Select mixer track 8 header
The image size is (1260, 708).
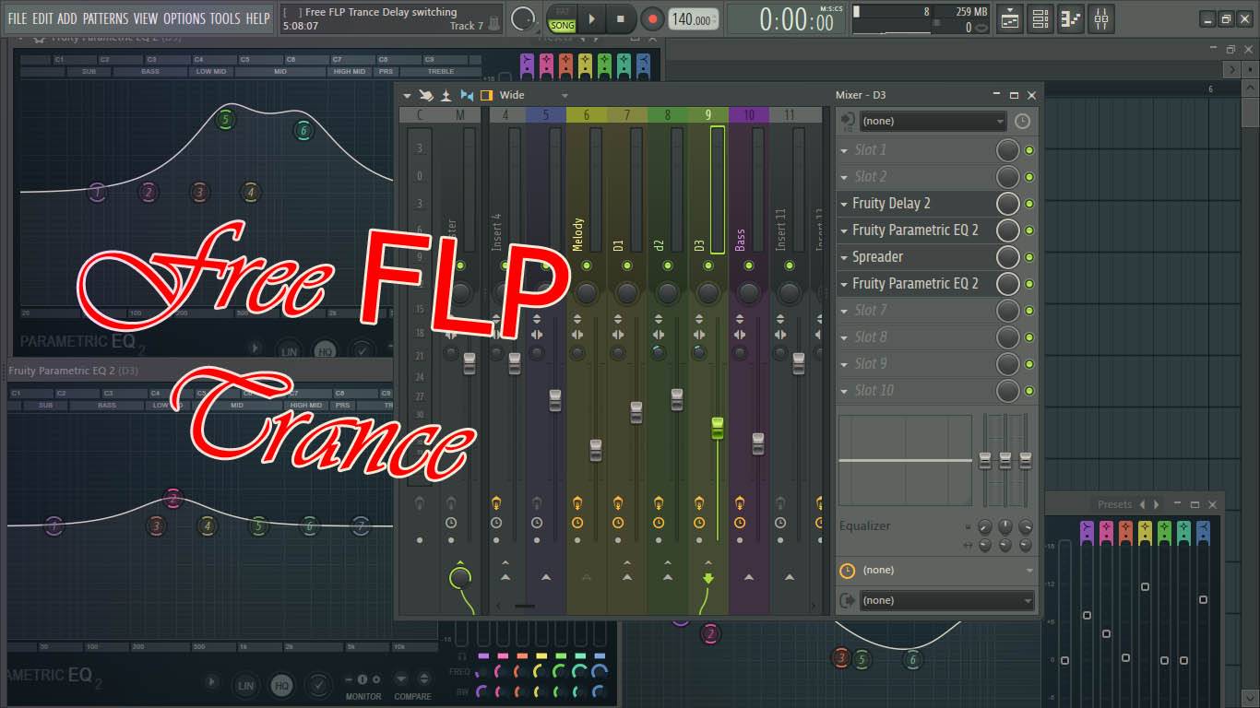pyautogui.click(x=667, y=115)
